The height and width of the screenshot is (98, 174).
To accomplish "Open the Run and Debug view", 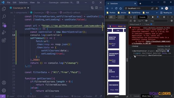I will point(4,32).
